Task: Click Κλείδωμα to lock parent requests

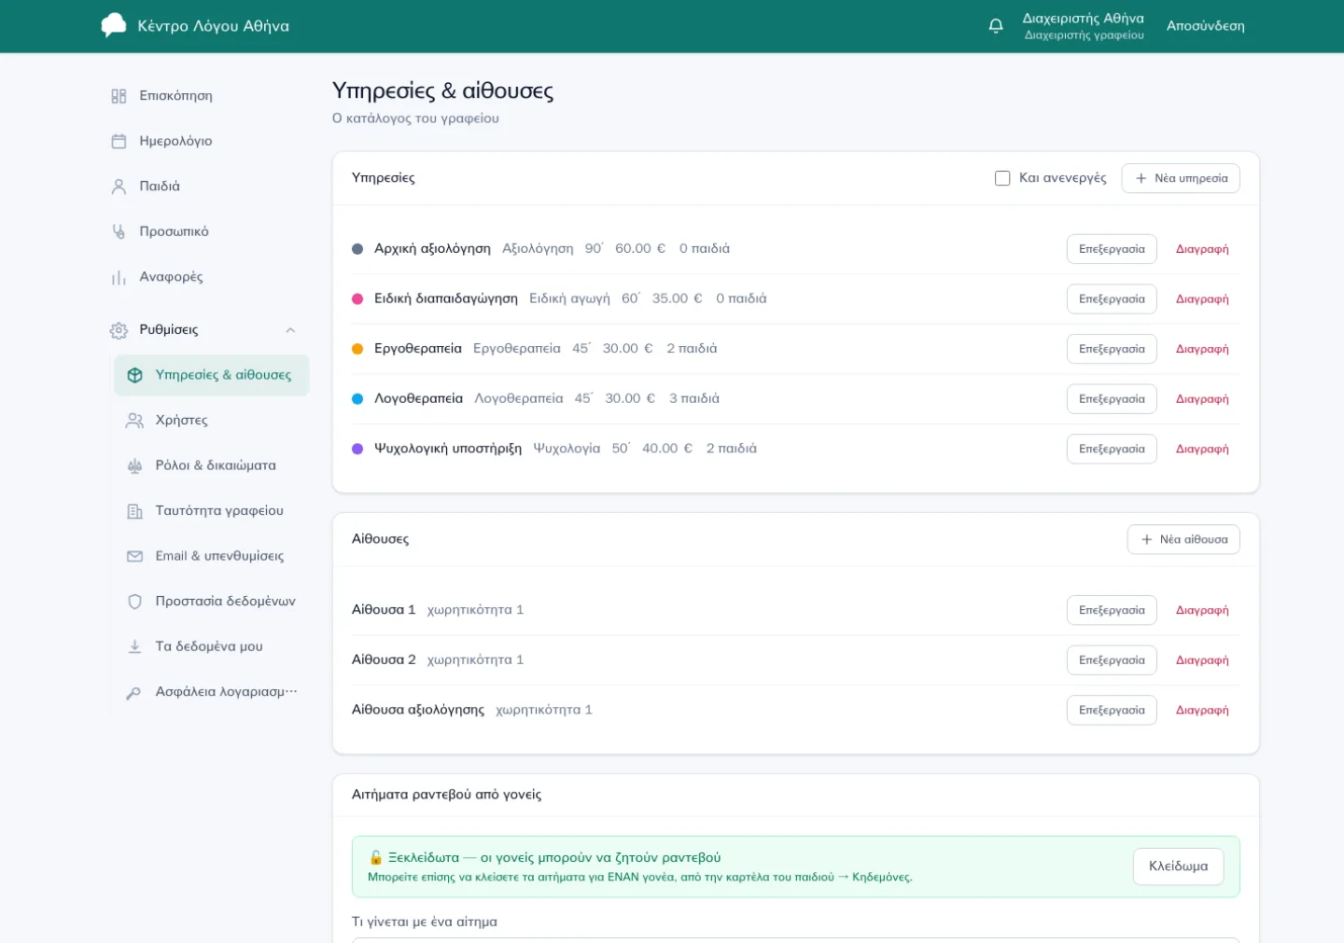Action: pyautogui.click(x=1178, y=867)
